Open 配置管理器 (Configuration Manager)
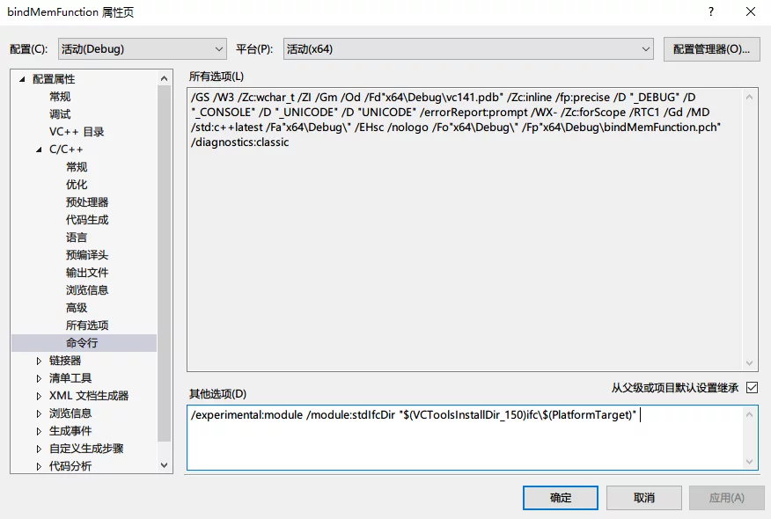Image resolution: width=771 pixels, height=519 pixels. click(x=711, y=49)
